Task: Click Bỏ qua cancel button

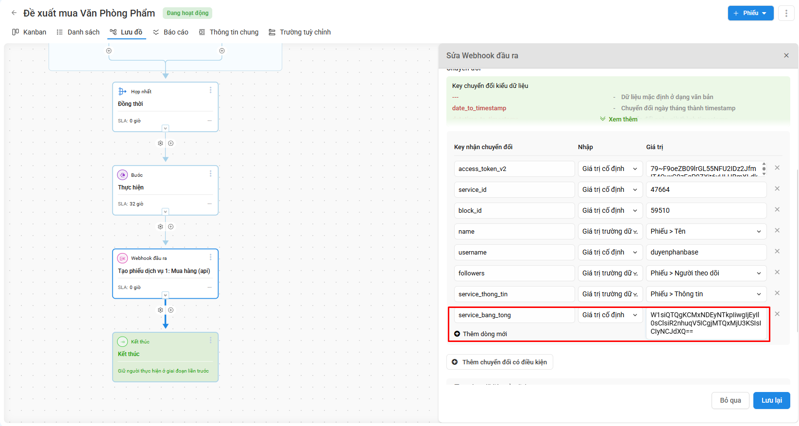Action: [x=731, y=400]
